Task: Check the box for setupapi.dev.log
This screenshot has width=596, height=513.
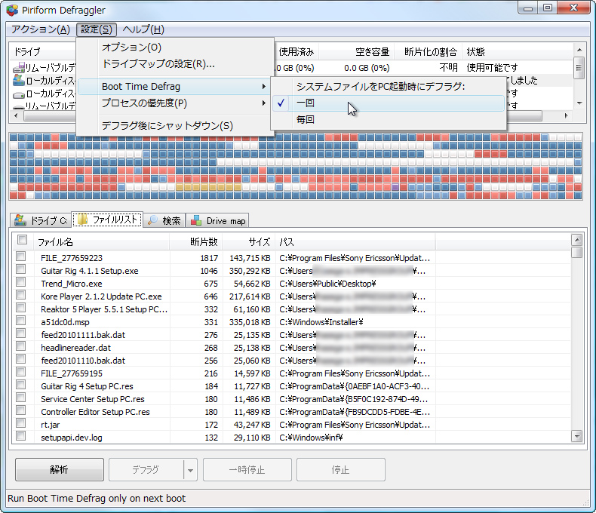Action: (21, 436)
